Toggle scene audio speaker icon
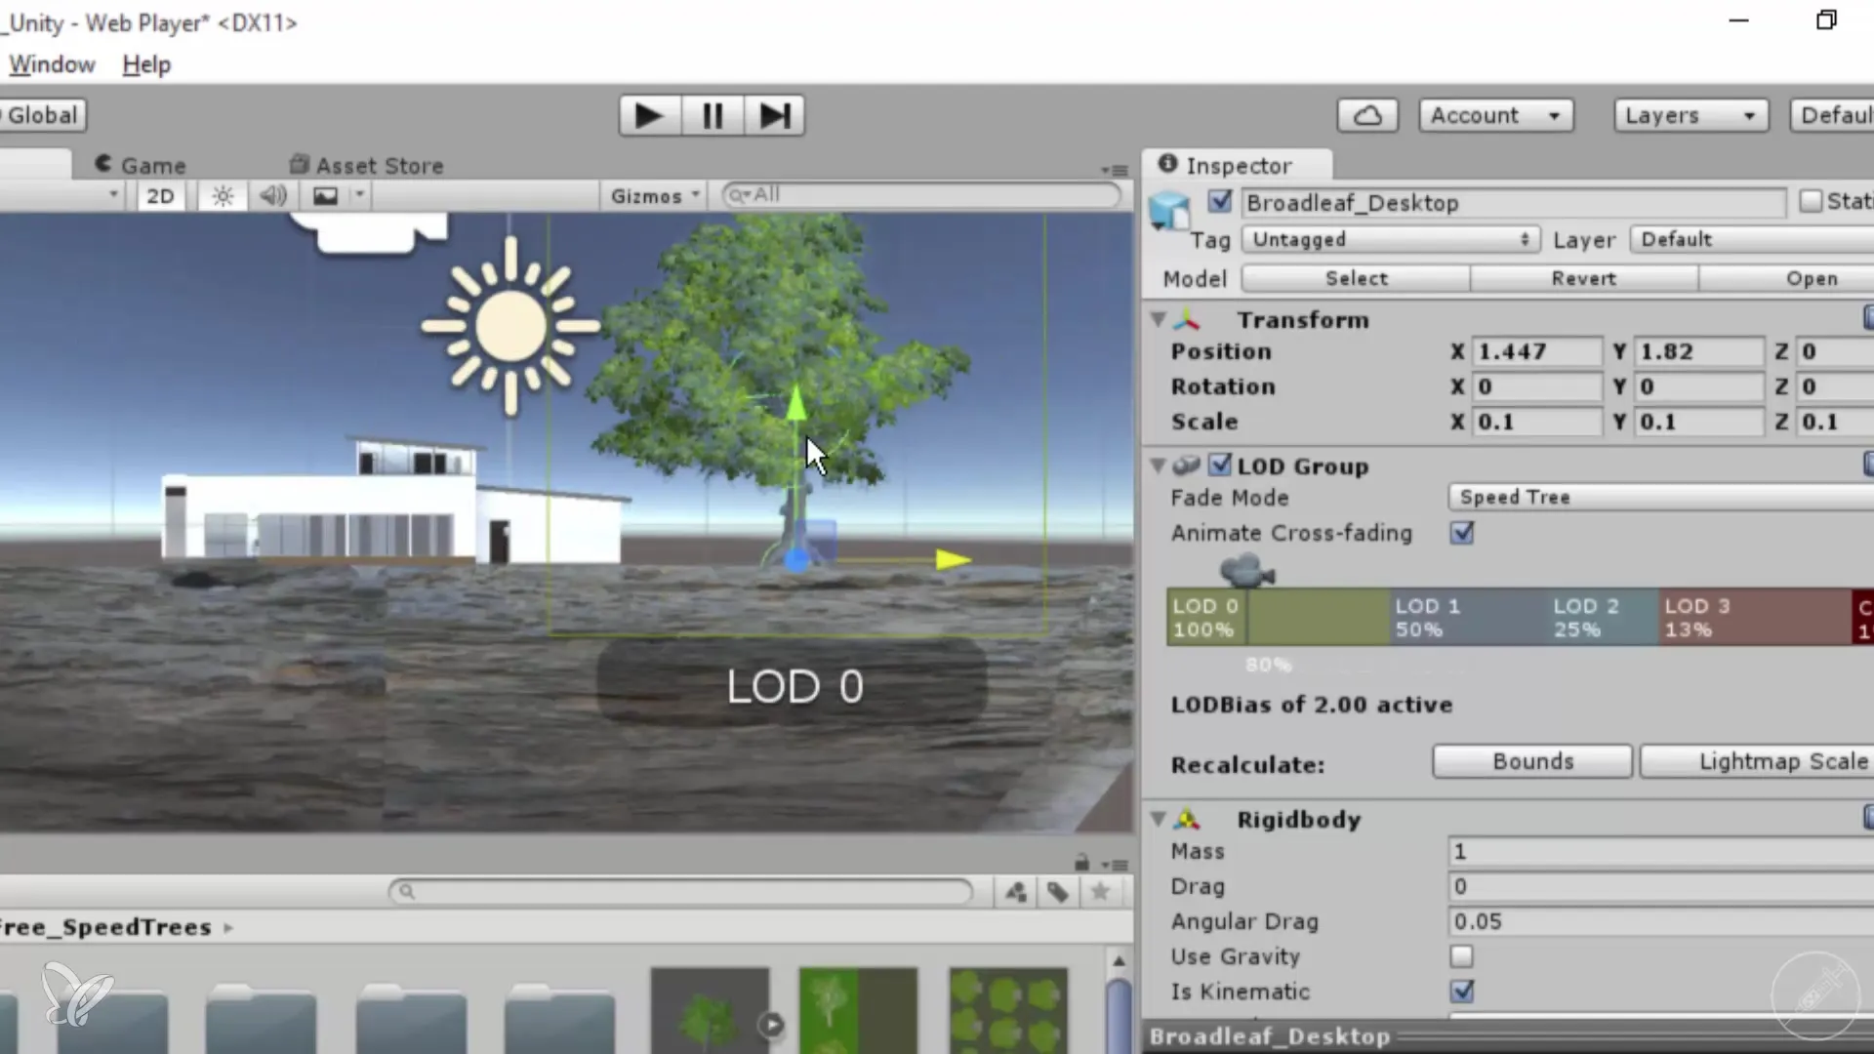This screenshot has width=1874, height=1054. [273, 196]
